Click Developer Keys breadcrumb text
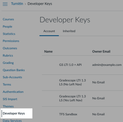The width and height of the screenshot is (123, 122). [40, 4]
